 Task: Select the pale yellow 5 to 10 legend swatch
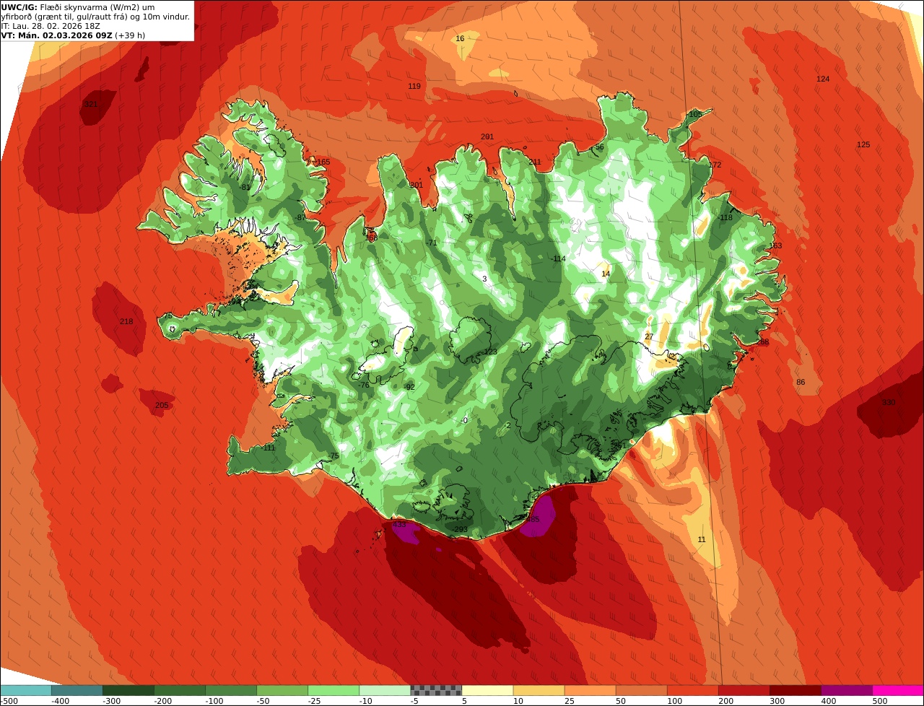point(487,690)
